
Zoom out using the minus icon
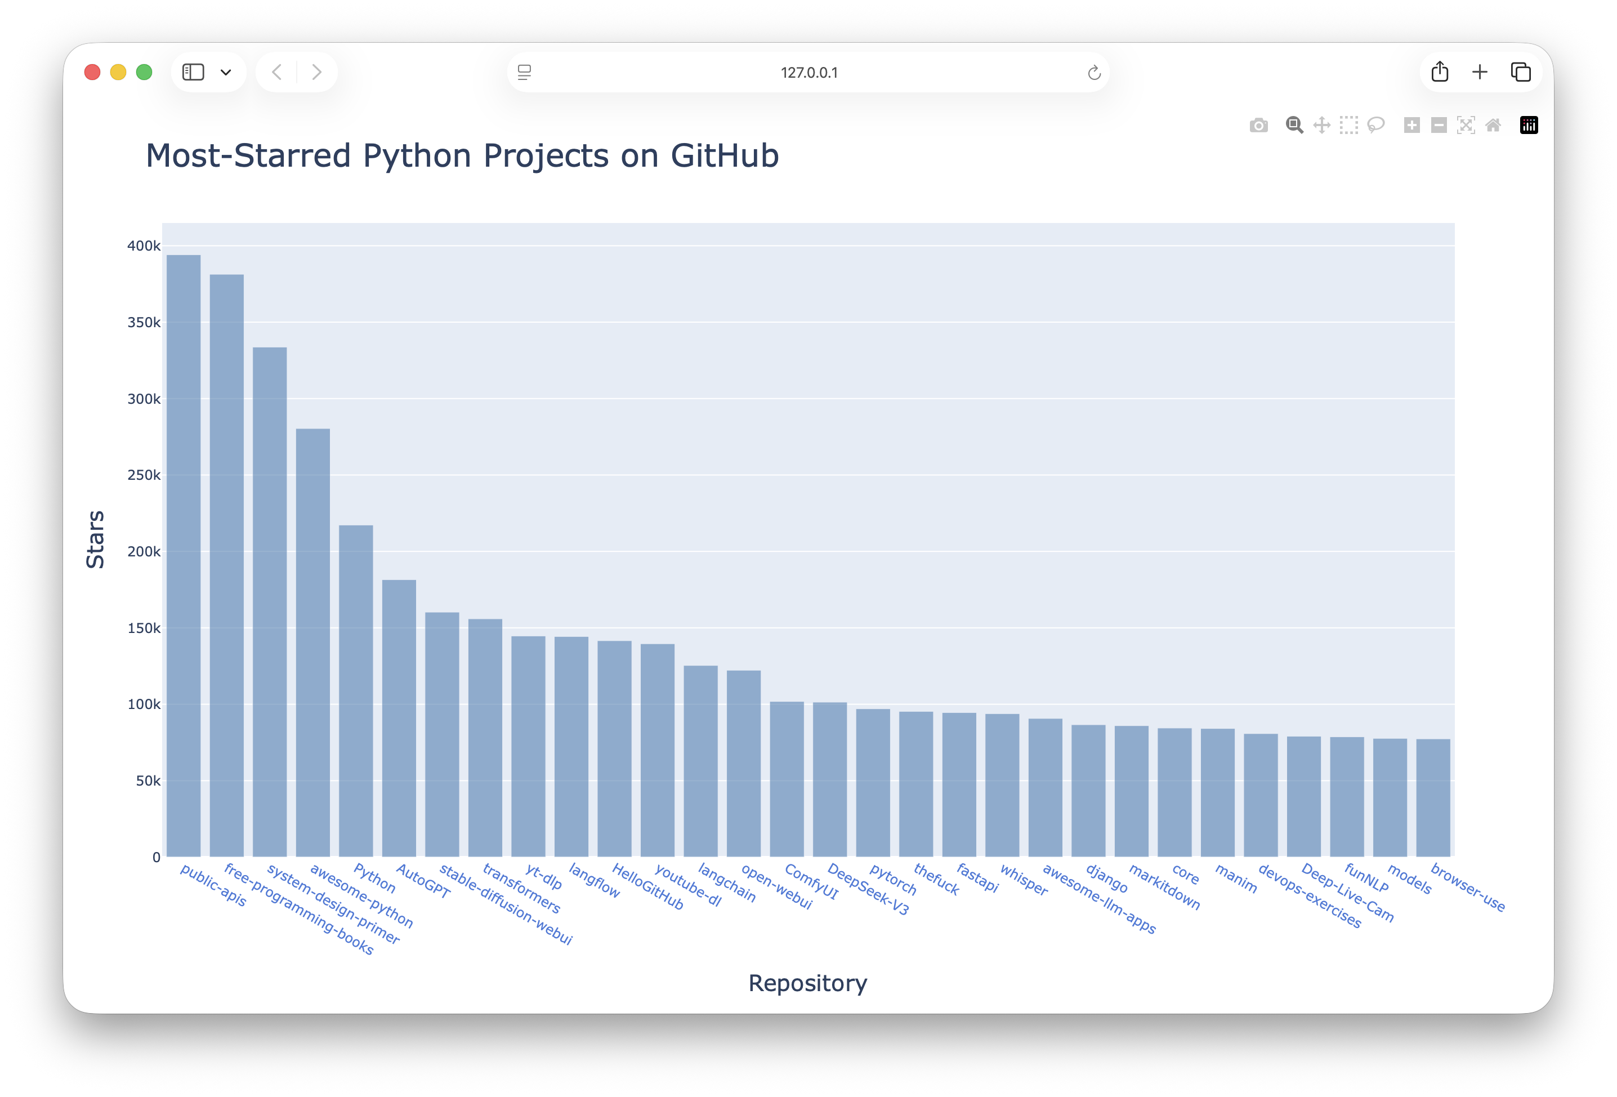point(1439,125)
